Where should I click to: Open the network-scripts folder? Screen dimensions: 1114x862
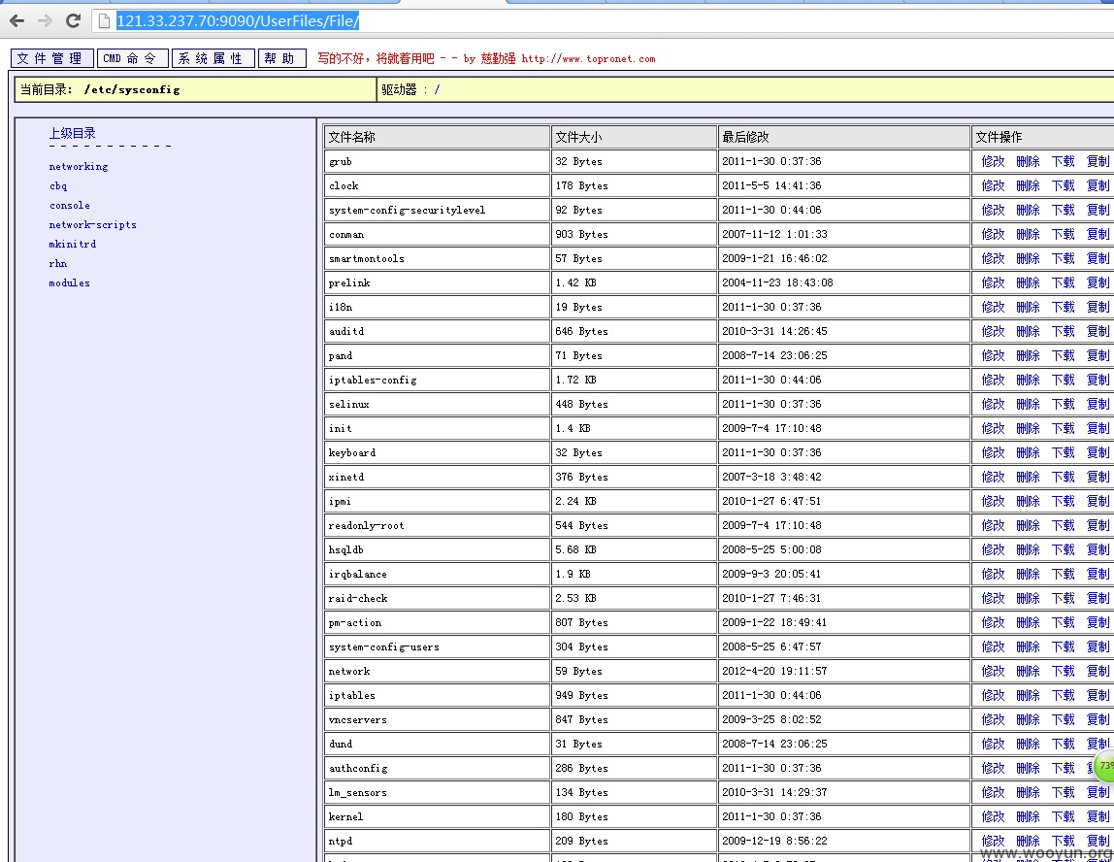tap(92, 224)
